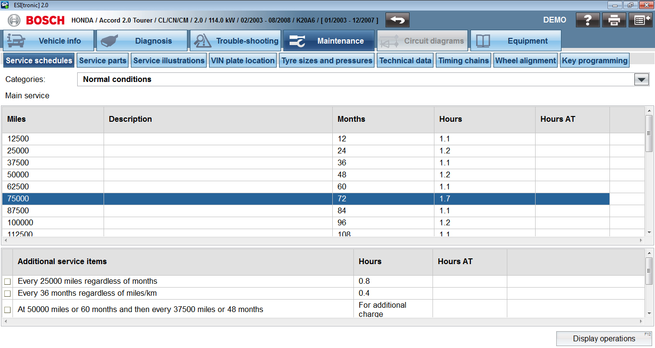Viewport: 655px width, 348px height.
Task: Click the Bosch logo emblem
Action: coord(14,20)
